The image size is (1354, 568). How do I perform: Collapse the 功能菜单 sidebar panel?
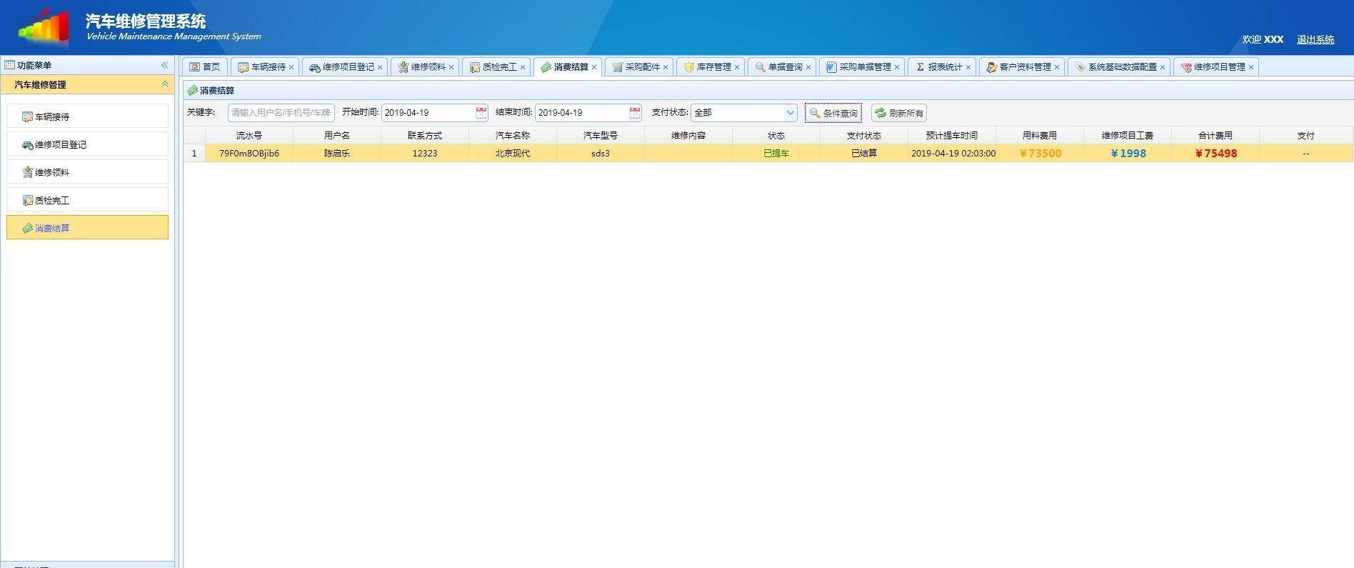point(164,65)
